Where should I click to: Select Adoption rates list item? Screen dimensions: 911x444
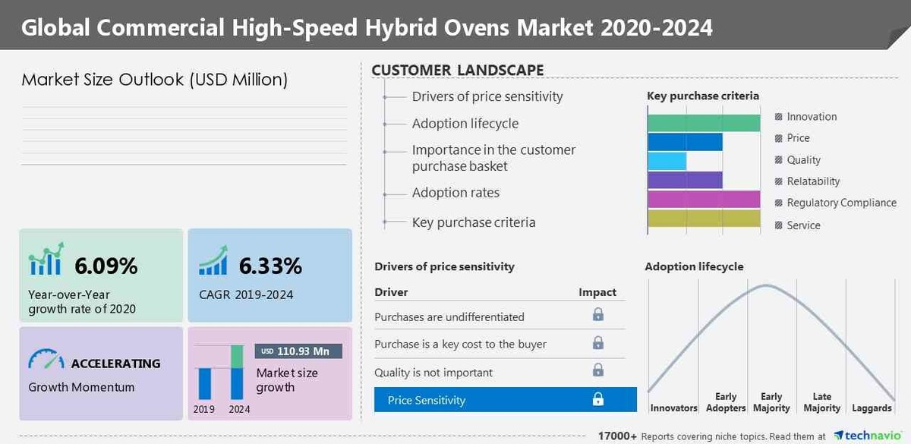coord(455,193)
